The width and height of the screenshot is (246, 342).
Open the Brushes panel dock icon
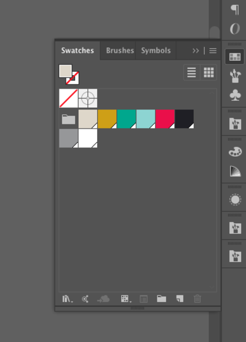point(235,76)
